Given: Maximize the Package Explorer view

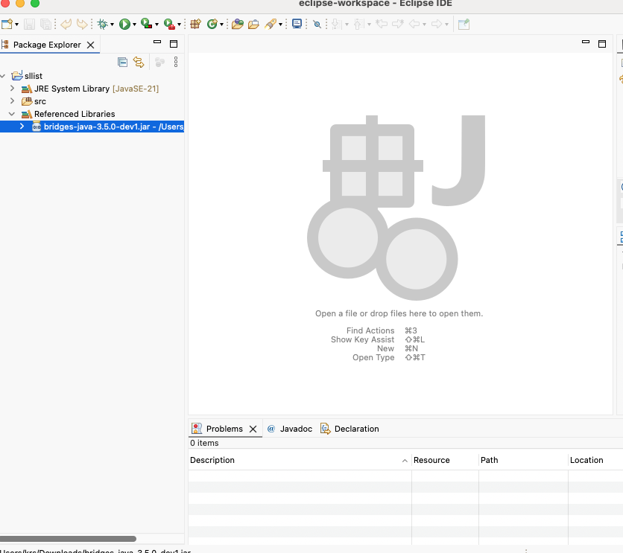Looking at the screenshot, I should click(x=174, y=44).
